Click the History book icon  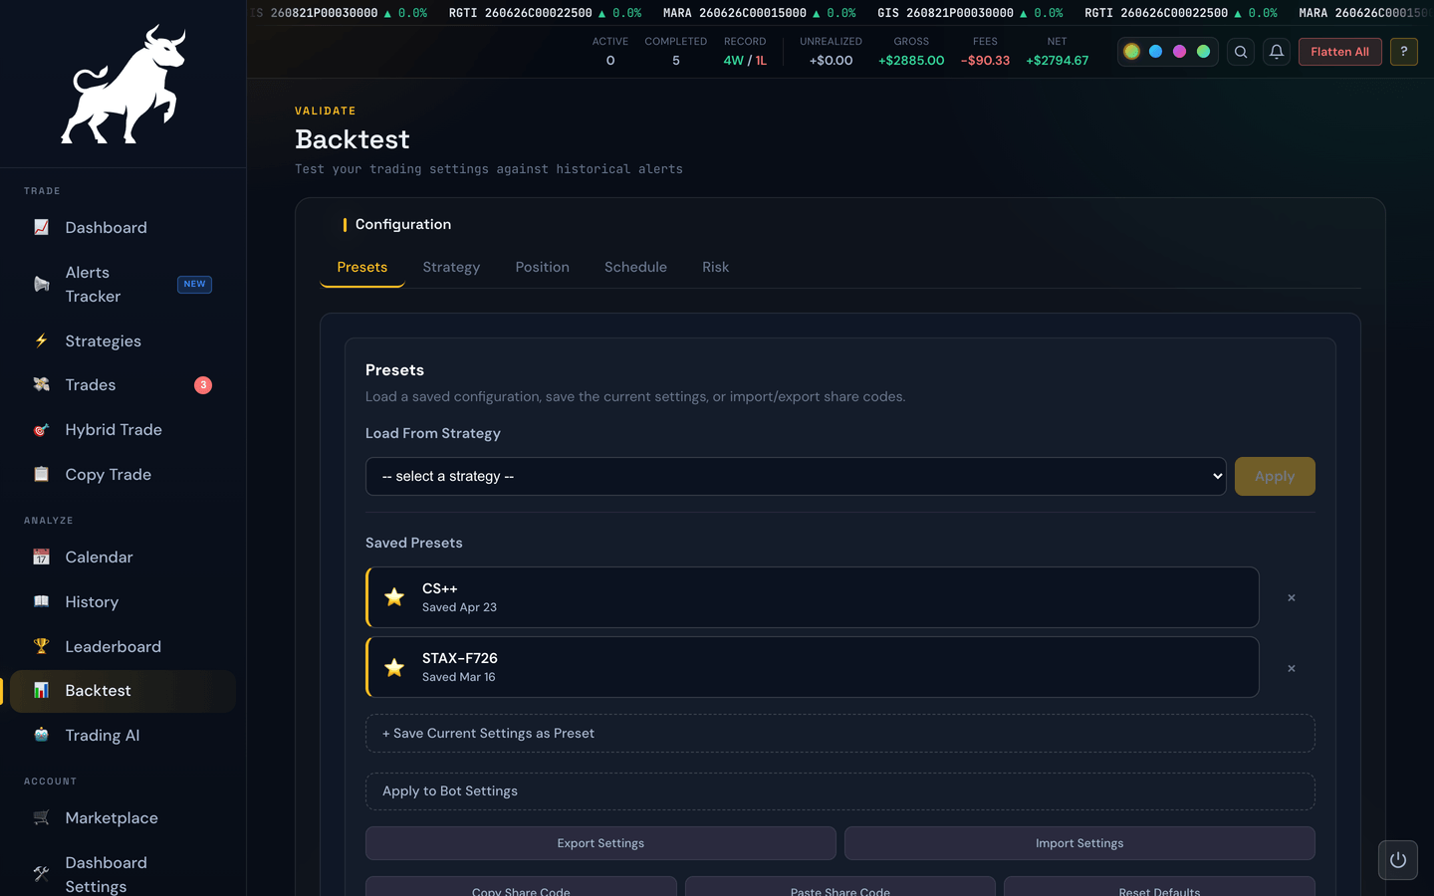pyautogui.click(x=41, y=601)
